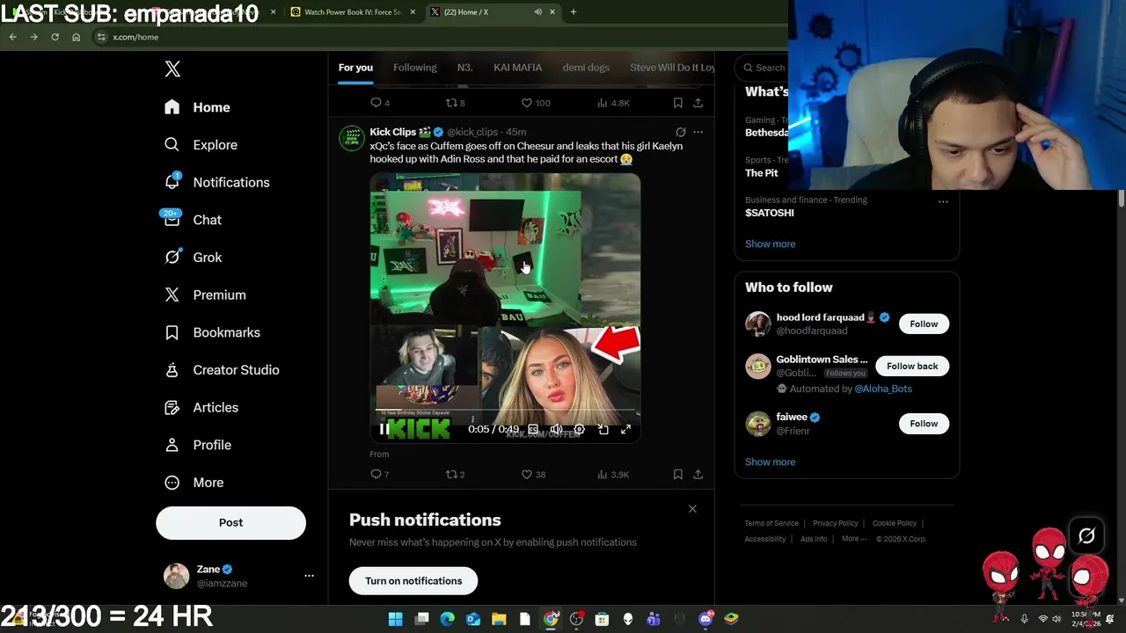Image resolution: width=1126 pixels, height=633 pixels.
Task: Open Bookmarks in the sidebar
Action: click(212, 332)
